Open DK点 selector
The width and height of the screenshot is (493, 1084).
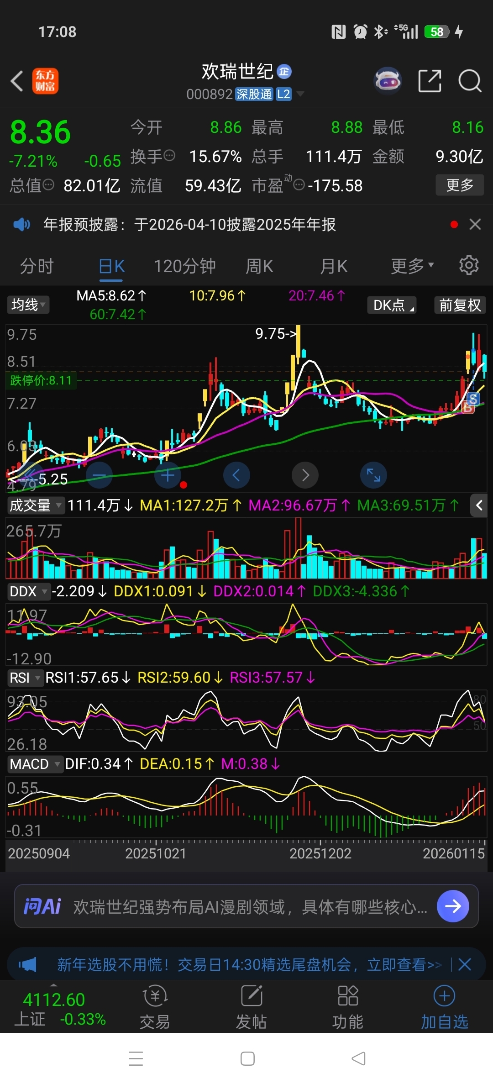(x=392, y=305)
